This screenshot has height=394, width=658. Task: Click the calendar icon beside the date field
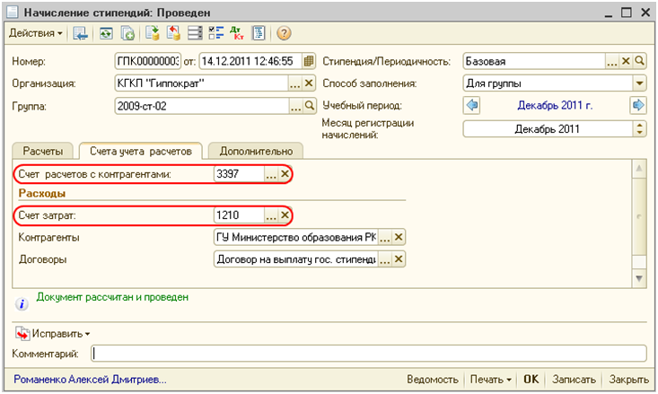coord(309,62)
